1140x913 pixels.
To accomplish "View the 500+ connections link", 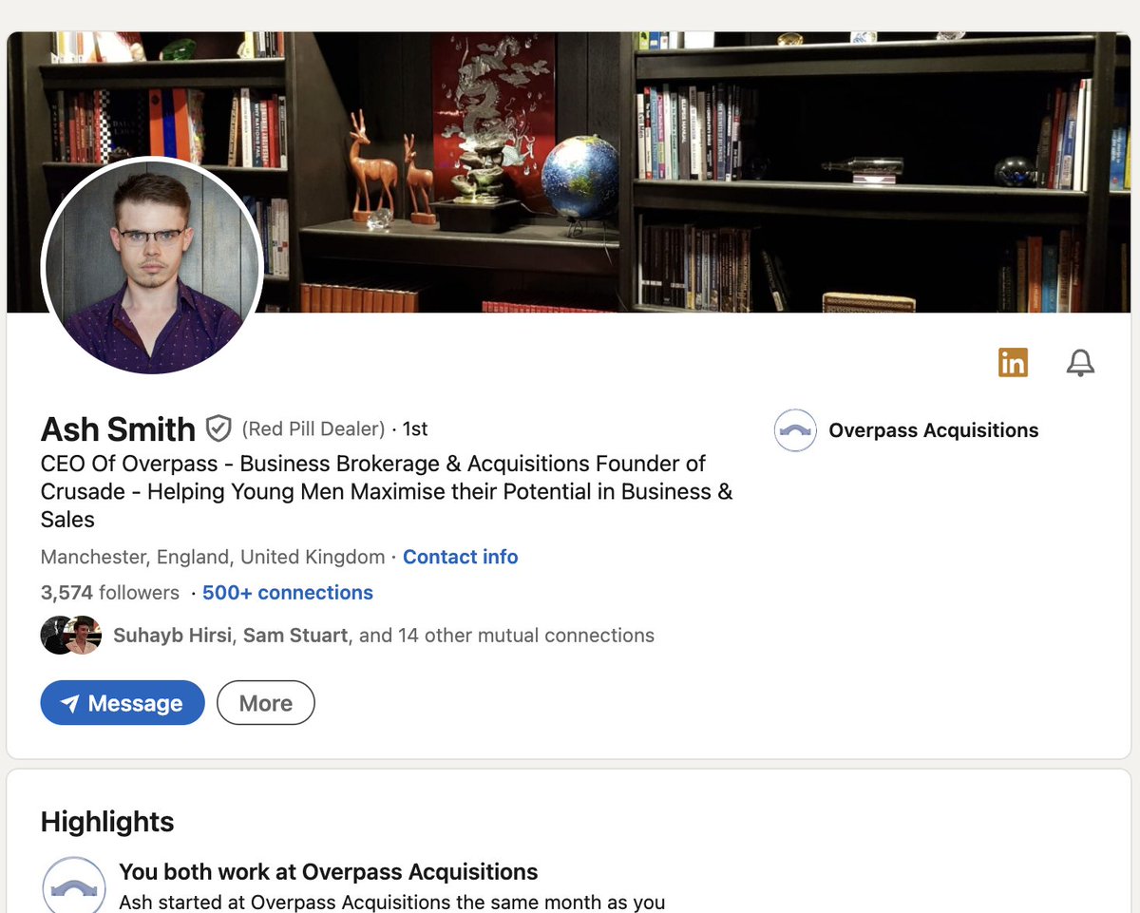I will [288, 593].
